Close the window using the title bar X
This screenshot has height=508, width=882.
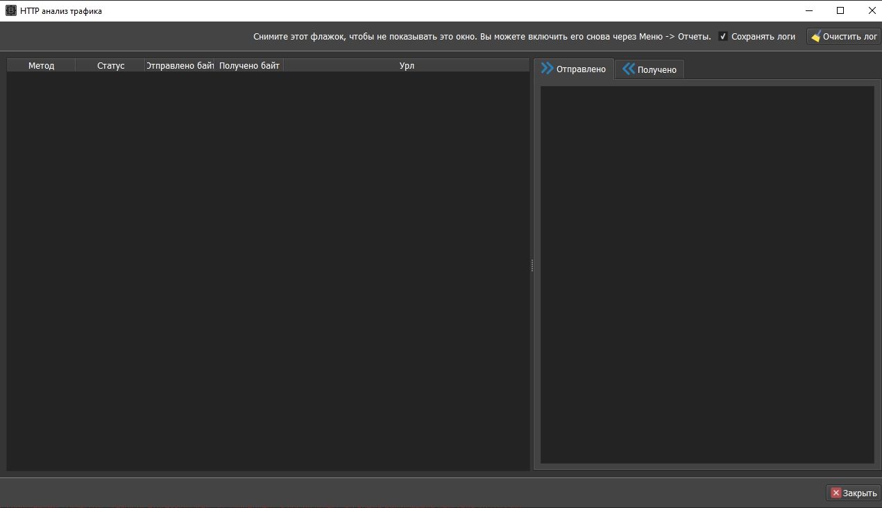click(872, 10)
